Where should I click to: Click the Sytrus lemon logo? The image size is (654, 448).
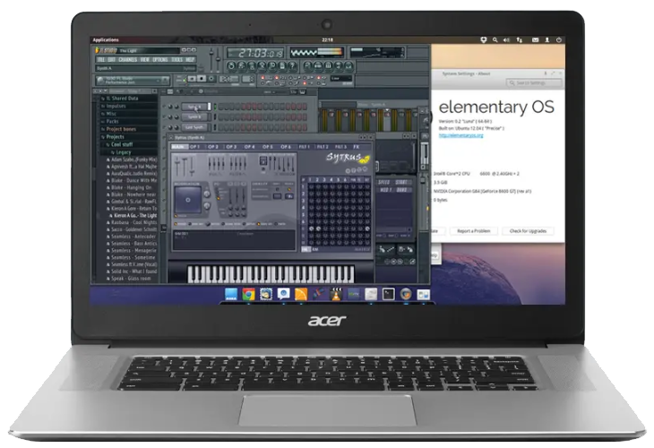[x=364, y=159]
